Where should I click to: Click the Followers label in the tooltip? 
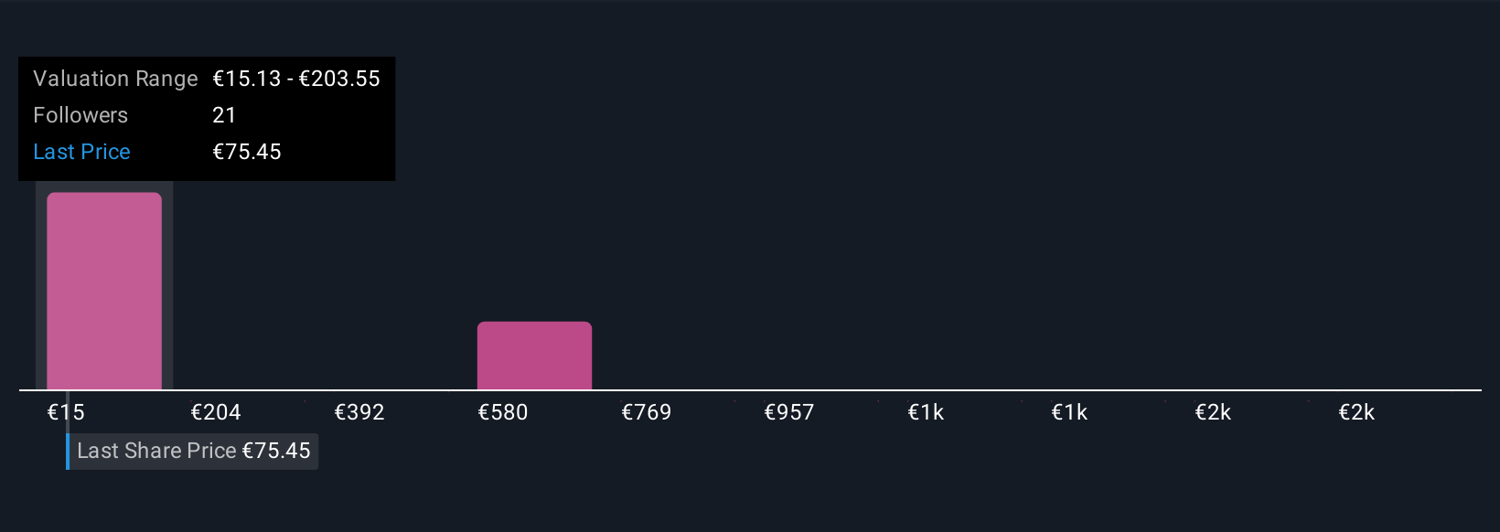80,115
